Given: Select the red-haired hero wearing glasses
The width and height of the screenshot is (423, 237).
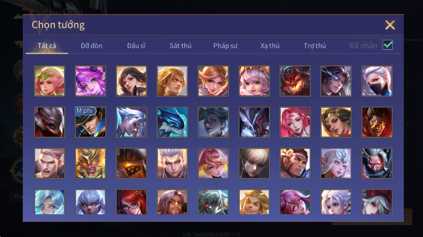Looking at the screenshot, I should pos(131,202).
